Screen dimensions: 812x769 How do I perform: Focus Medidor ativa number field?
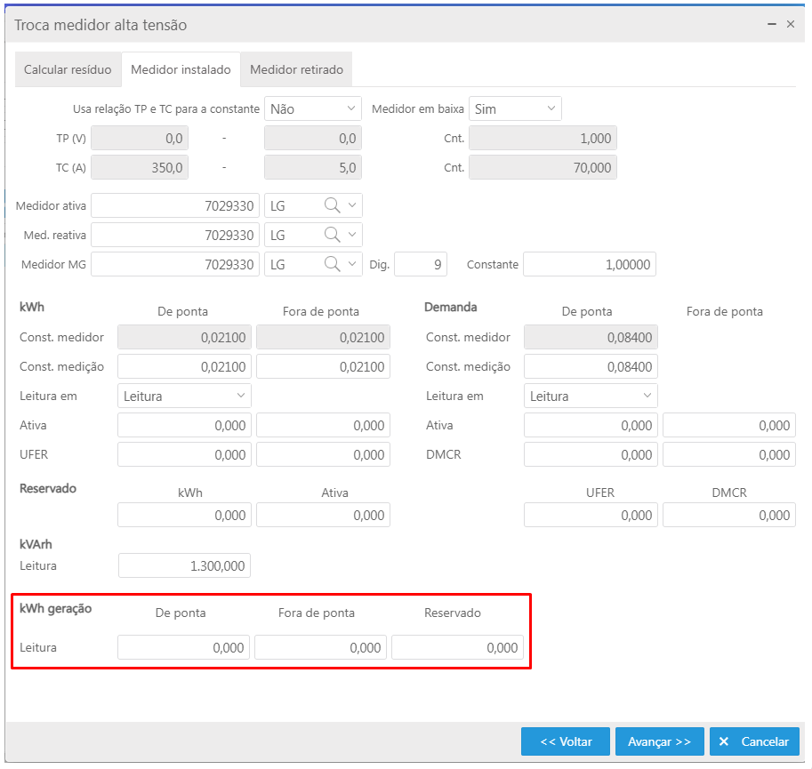pos(175,206)
